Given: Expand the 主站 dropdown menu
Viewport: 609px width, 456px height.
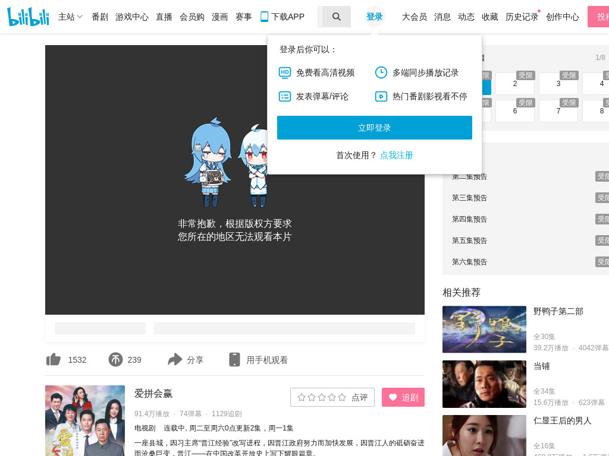Looking at the screenshot, I should (70, 17).
